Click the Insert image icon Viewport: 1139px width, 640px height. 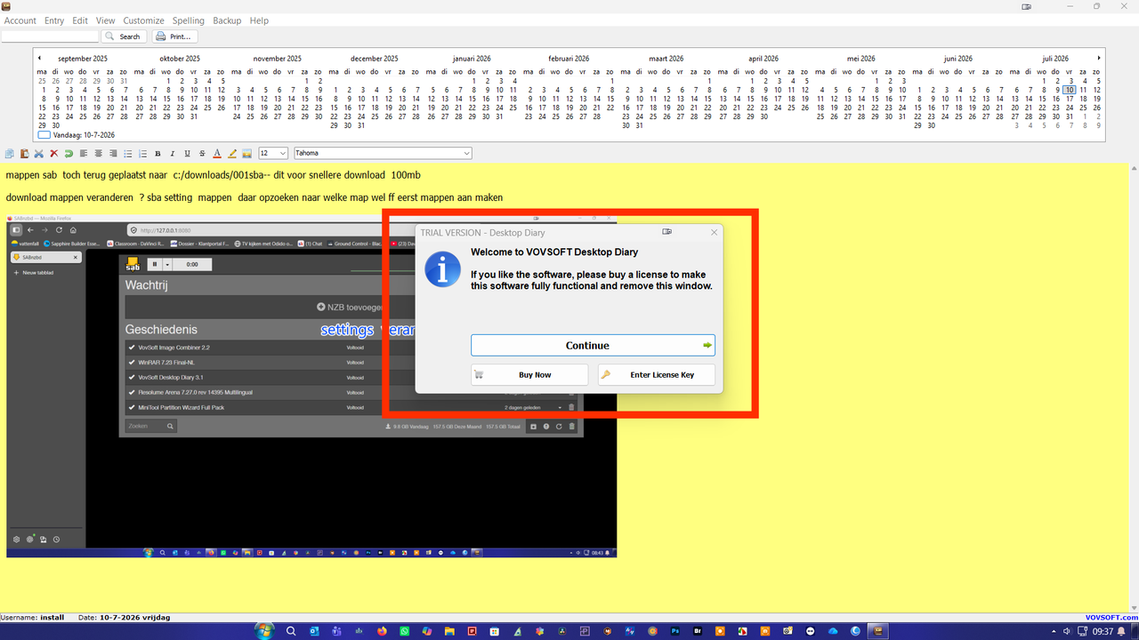(x=246, y=154)
